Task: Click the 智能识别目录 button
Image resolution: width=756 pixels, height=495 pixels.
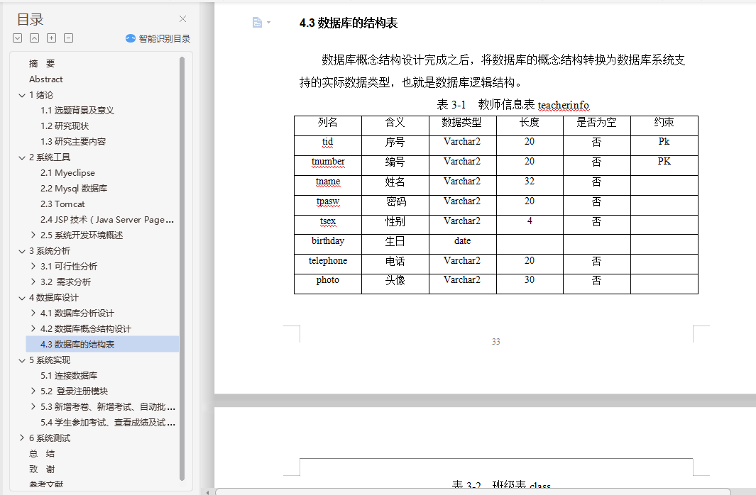Action: pyautogui.click(x=158, y=38)
